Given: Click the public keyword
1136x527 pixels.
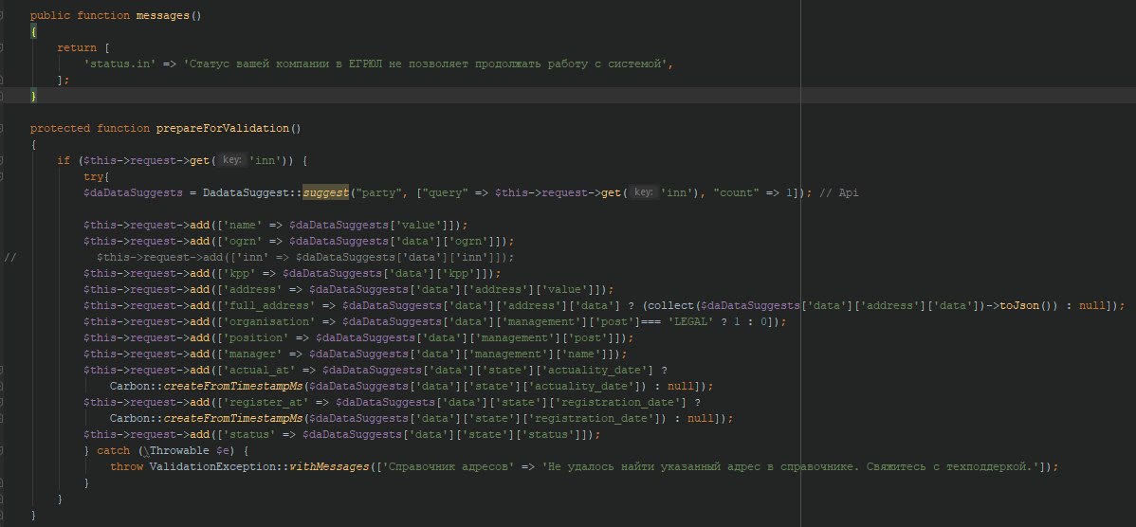Looking at the screenshot, I should pyautogui.click(x=50, y=15).
